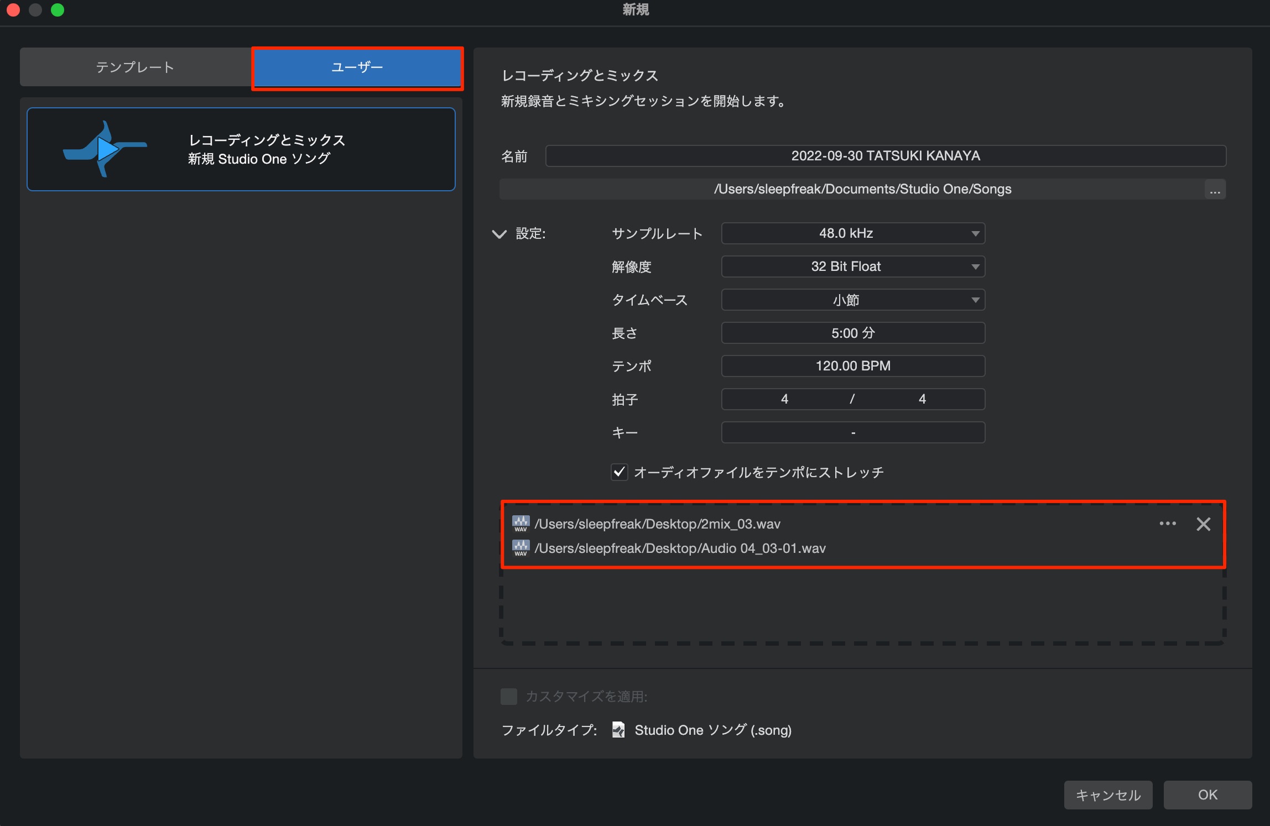The image size is (1270, 826).
Task: Collapse the 設定 settings section
Action: click(499, 234)
